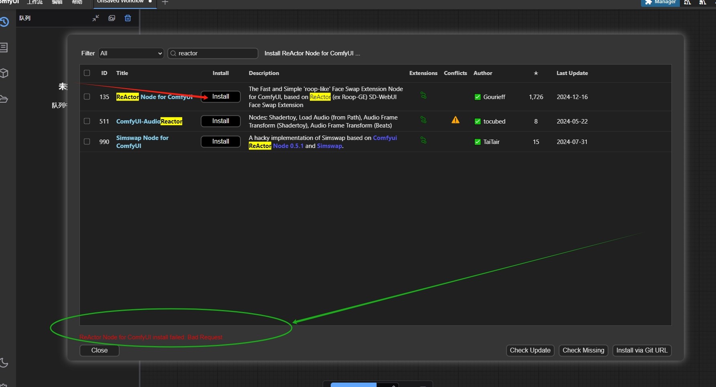Sort by the Title column header
716x387 pixels.
pos(122,73)
